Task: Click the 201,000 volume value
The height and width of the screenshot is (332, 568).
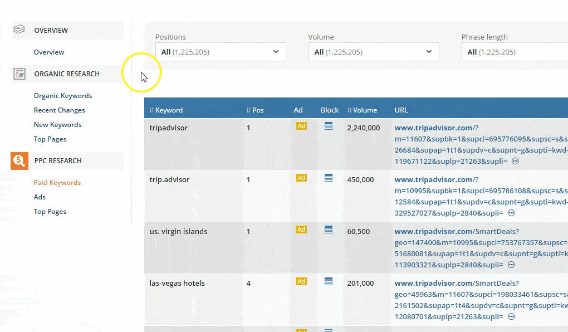Action: coord(360,284)
